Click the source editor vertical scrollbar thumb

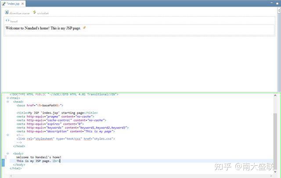[275, 141]
